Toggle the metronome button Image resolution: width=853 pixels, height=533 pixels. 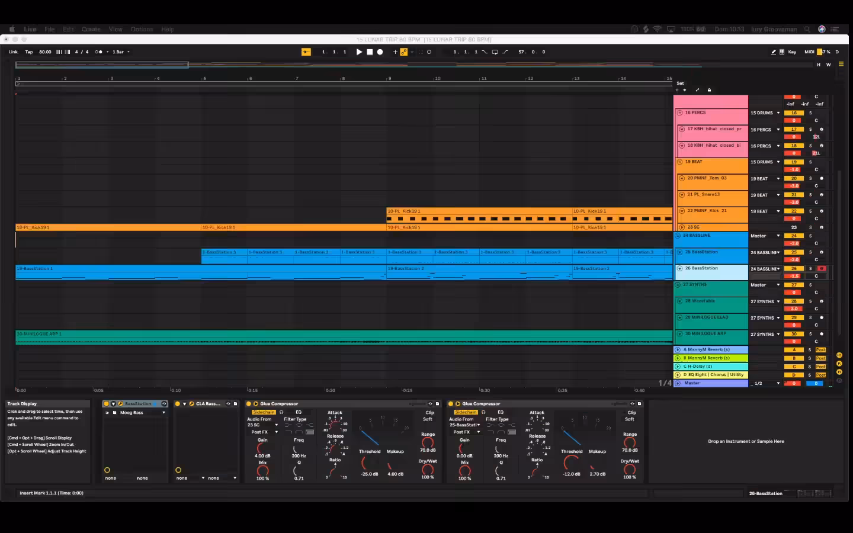tap(98, 52)
